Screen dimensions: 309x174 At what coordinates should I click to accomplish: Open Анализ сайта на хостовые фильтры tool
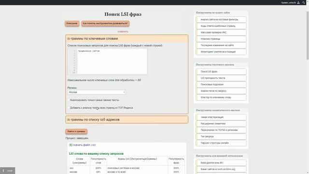click(x=221, y=19)
